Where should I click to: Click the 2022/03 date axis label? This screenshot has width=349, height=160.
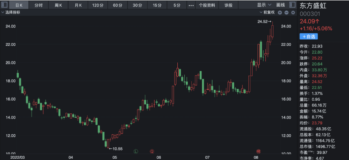[18, 157]
